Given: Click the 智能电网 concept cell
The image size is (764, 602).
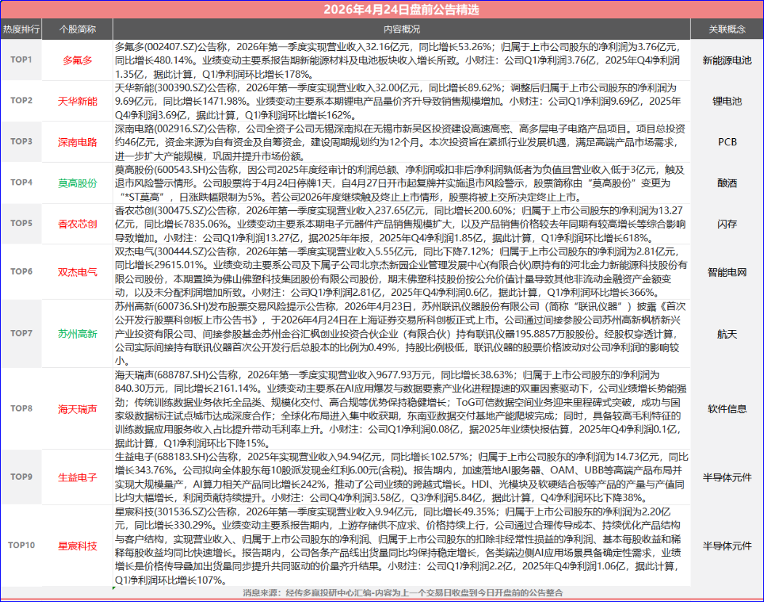Looking at the screenshot, I should (x=727, y=273).
